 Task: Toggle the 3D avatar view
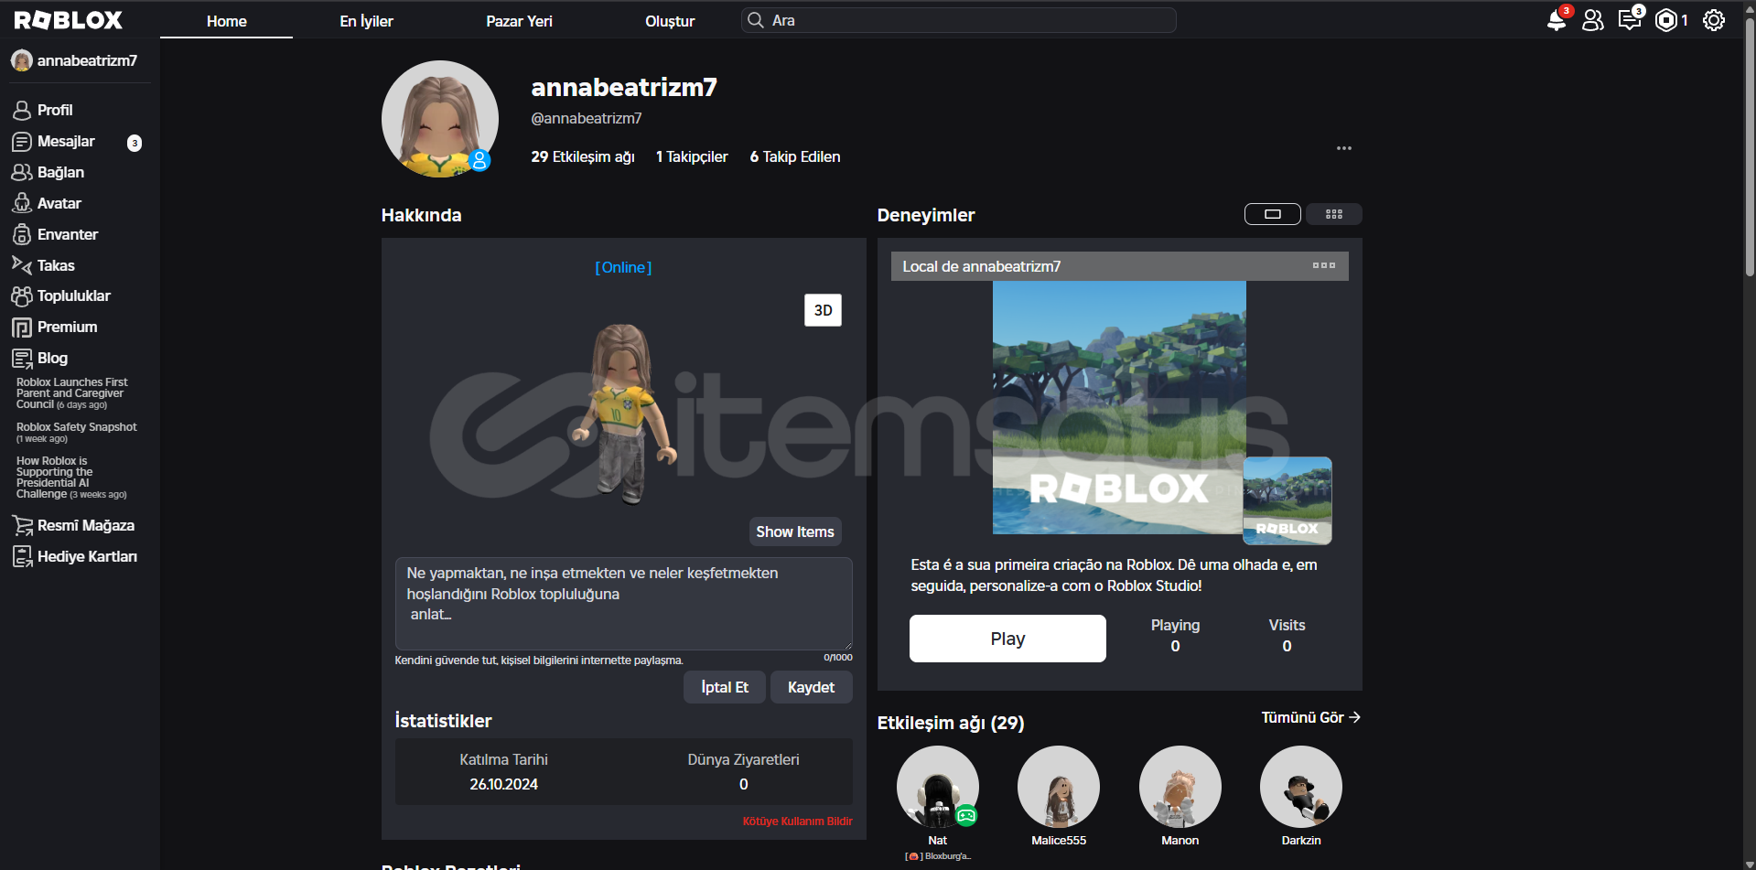tap(823, 310)
